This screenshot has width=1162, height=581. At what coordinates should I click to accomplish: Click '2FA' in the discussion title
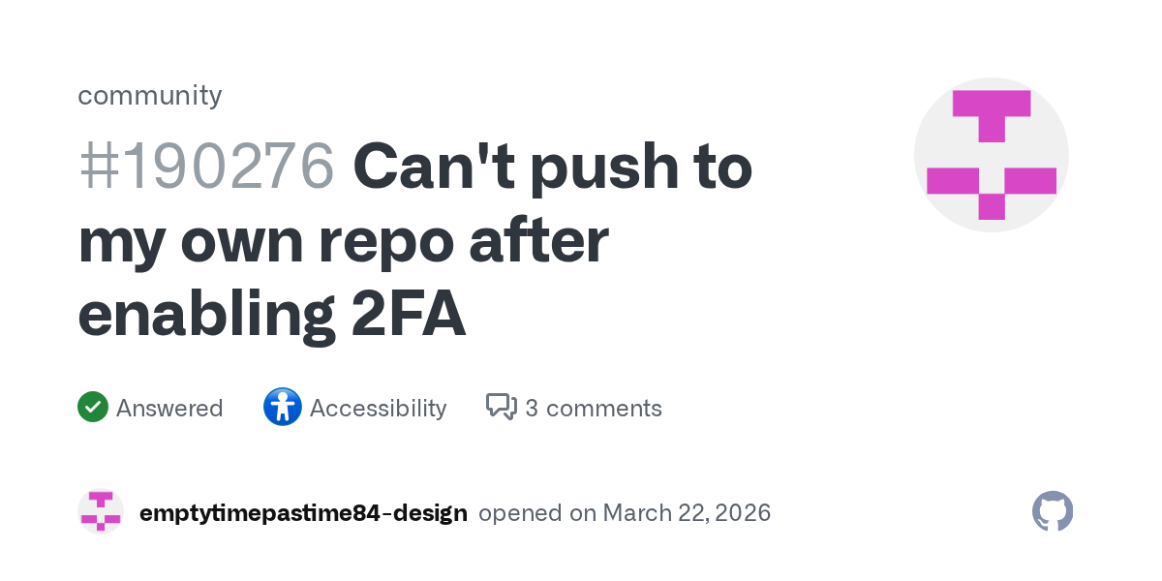tap(402, 315)
